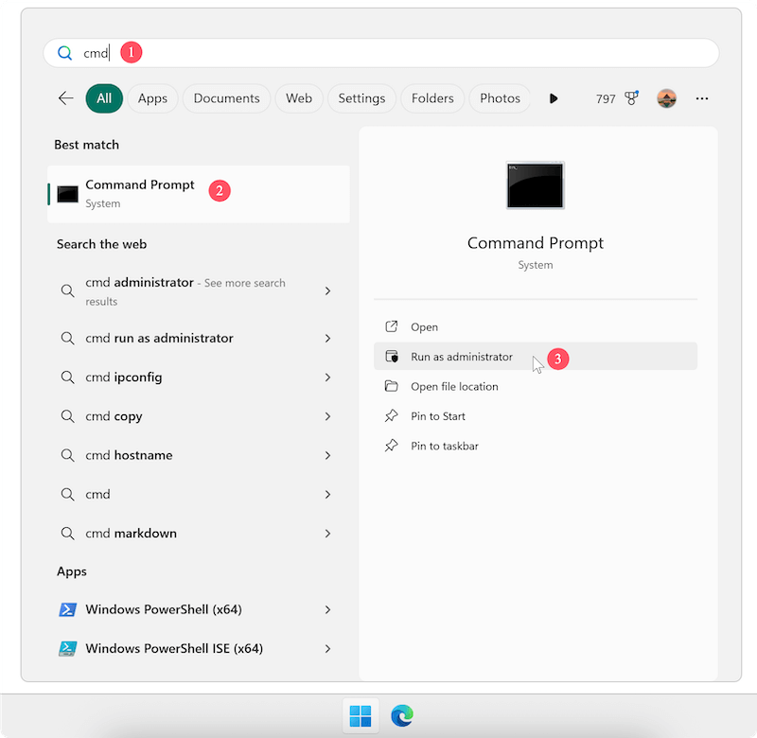This screenshot has width=757, height=738.
Task: Click the Command Prompt preview thumbnail
Action: coord(535,185)
